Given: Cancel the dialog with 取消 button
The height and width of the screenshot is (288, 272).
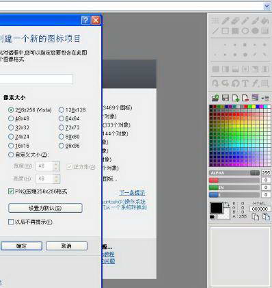Looking at the screenshot, I should coord(66,246).
